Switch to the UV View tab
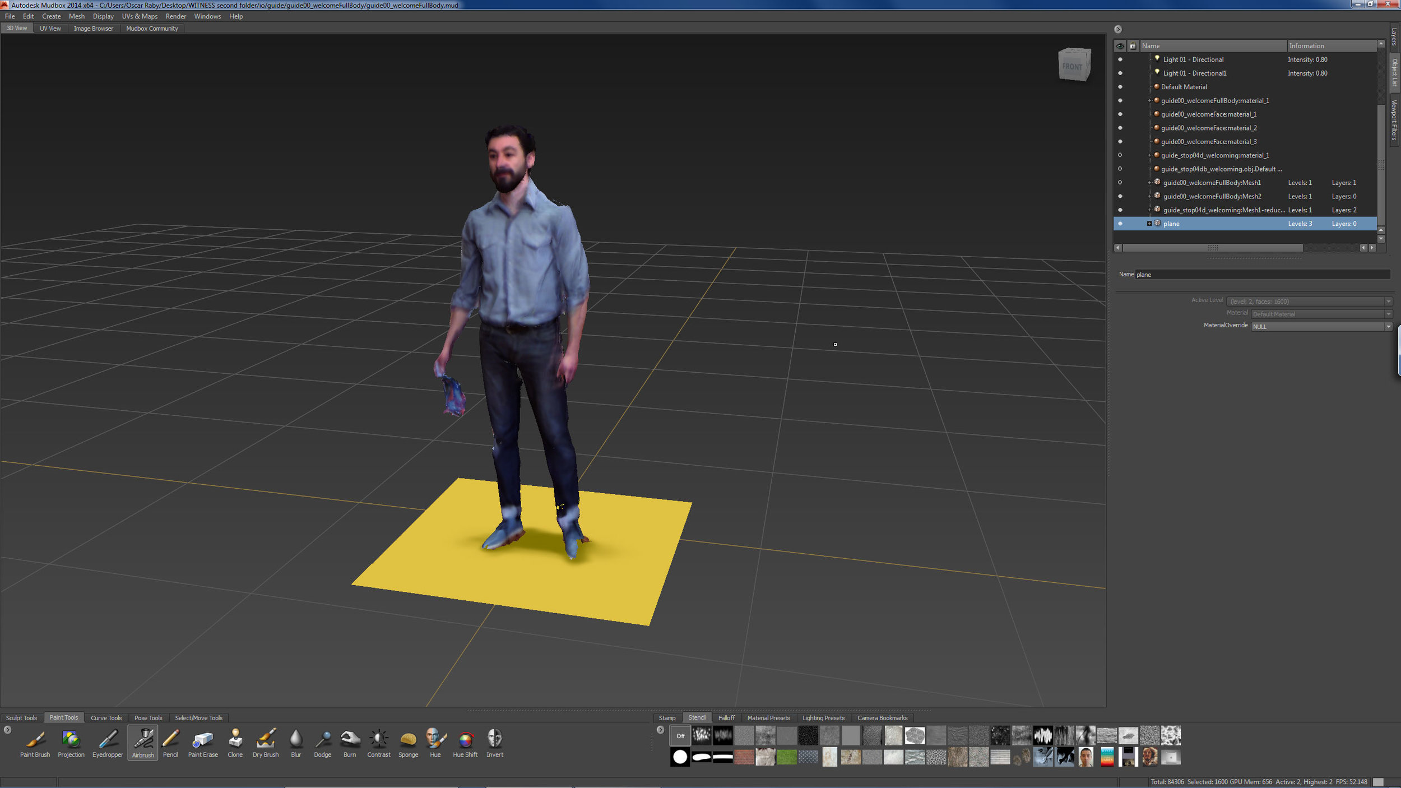Image resolution: width=1401 pixels, height=788 pixels. (50, 29)
